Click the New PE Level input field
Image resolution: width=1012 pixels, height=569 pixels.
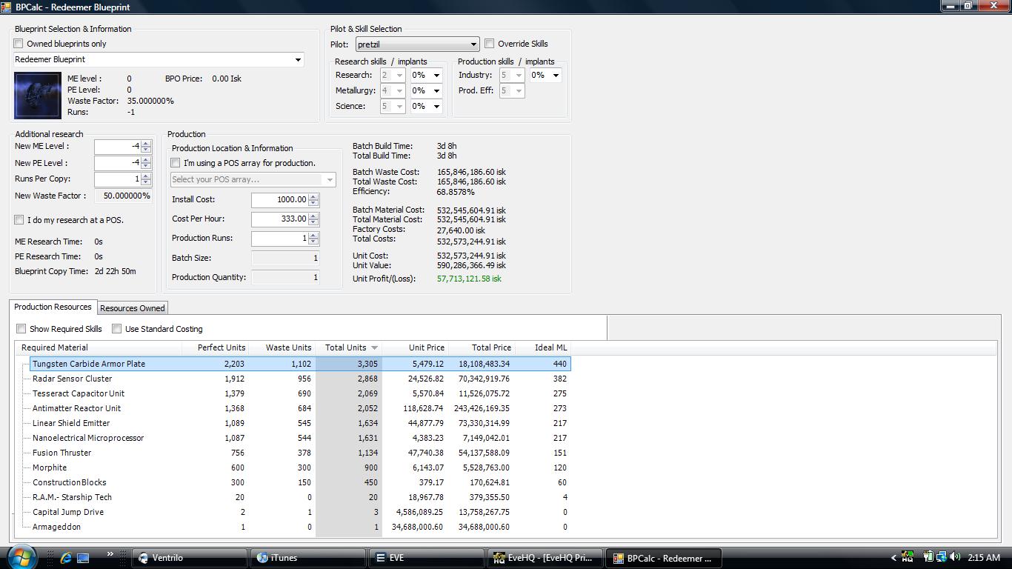(x=118, y=163)
